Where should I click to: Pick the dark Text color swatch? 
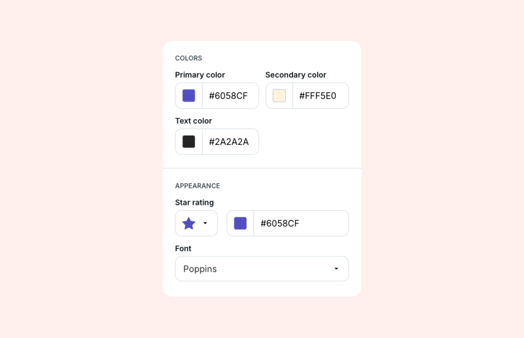point(189,142)
